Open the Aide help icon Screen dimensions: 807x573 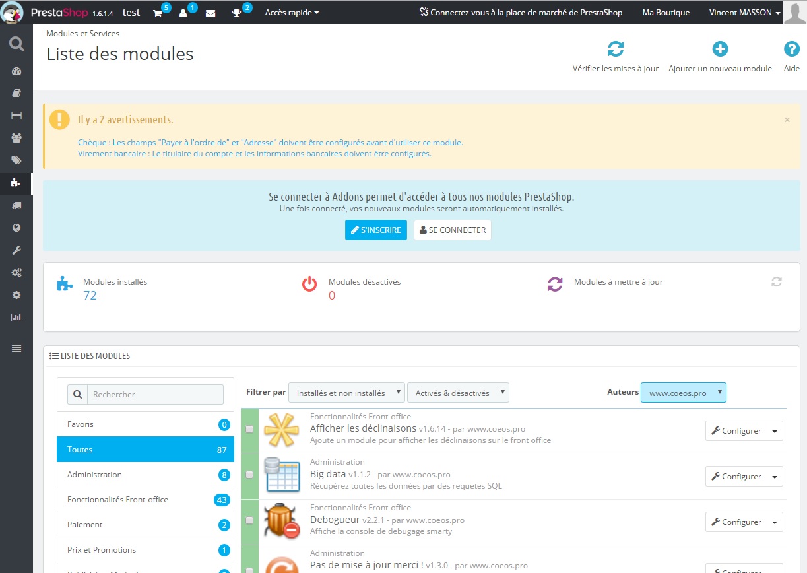point(791,49)
